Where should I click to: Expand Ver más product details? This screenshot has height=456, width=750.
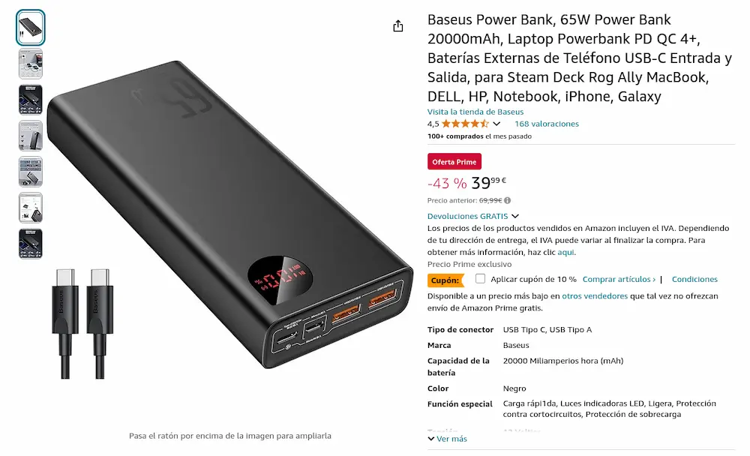click(x=447, y=439)
